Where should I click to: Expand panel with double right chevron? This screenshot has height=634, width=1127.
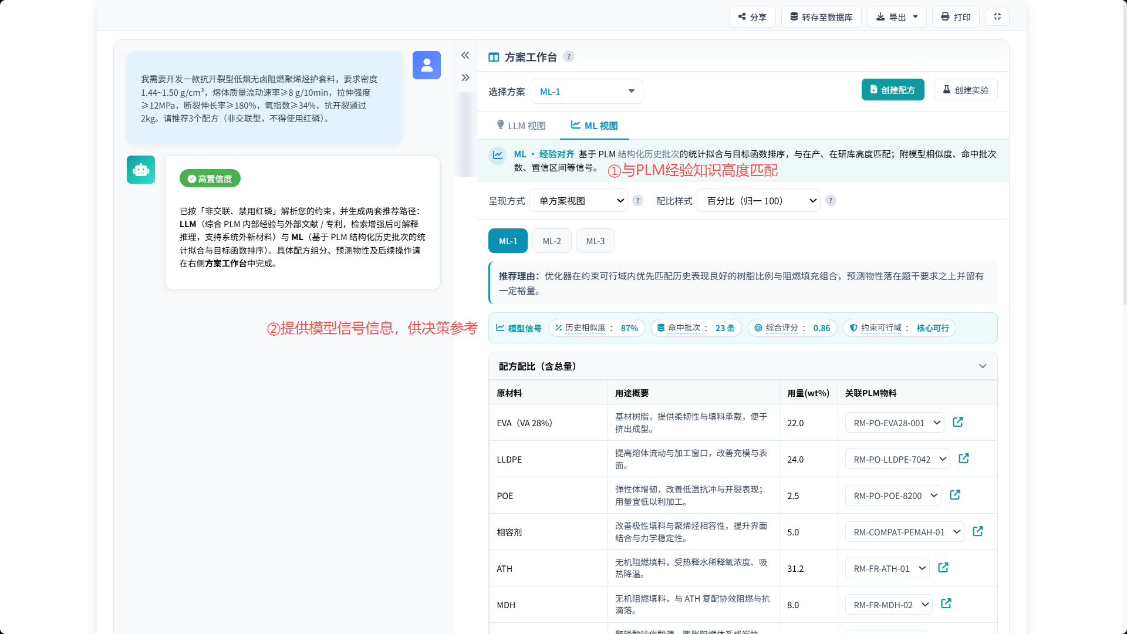pos(465,77)
